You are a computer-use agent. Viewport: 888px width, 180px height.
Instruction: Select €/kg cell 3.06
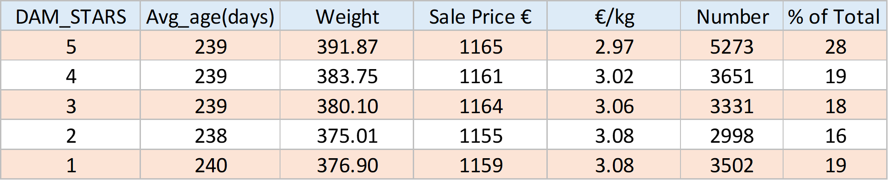614,105
